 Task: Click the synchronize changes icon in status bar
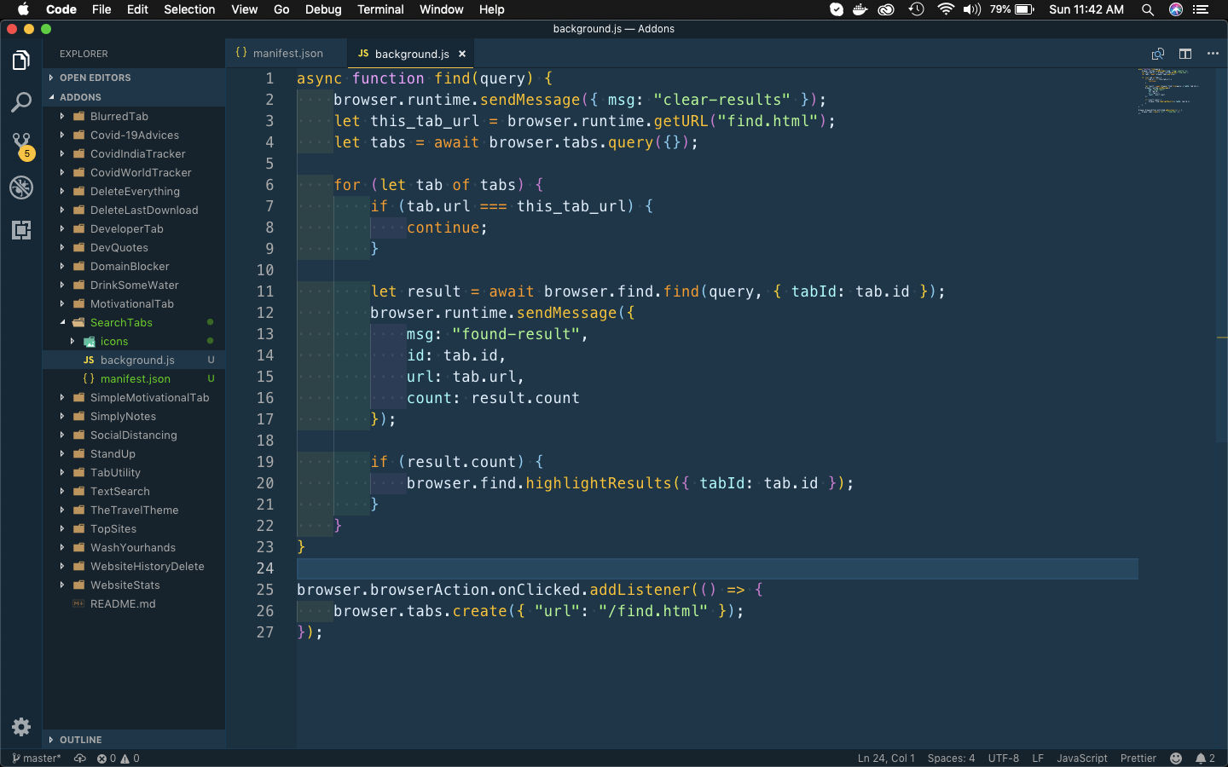80,758
